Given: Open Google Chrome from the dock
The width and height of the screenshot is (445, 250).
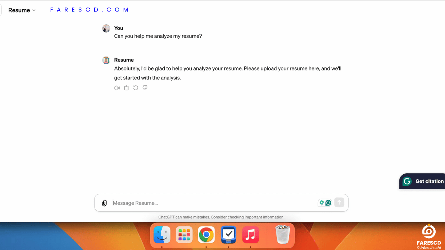Looking at the screenshot, I should 206,235.
